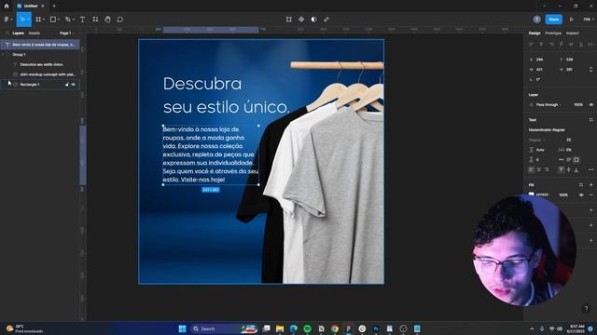The height and width of the screenshot is (335, 597).
Task: Align text to middle vertically
Action: pyautogui.click(x=569, y=169)
